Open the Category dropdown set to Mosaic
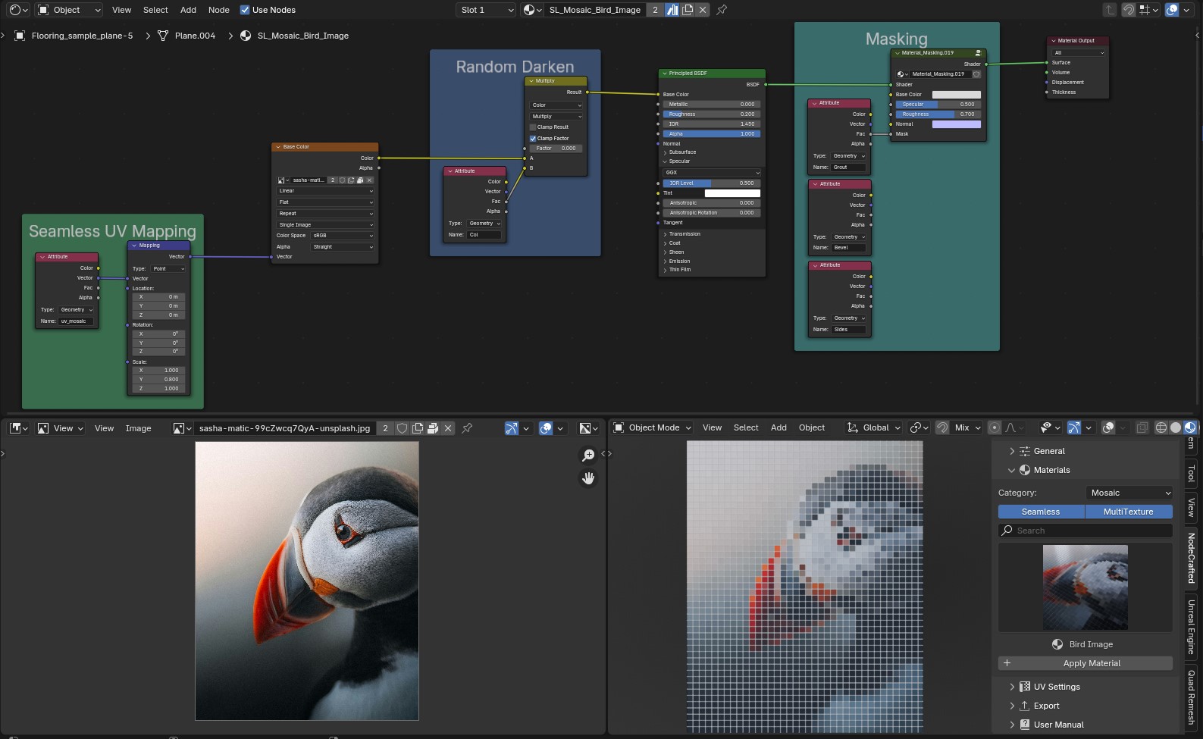The width and height of the screenshot is (1203, 739). click(x=1129, y=493)
